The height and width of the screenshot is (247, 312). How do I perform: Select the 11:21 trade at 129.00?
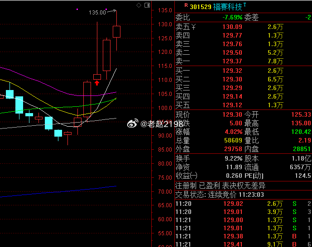click(x=243, y=220)
